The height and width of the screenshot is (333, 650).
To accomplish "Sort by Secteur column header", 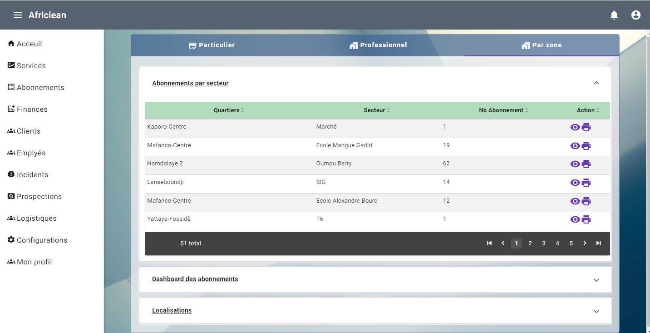I will pos(377,110).
